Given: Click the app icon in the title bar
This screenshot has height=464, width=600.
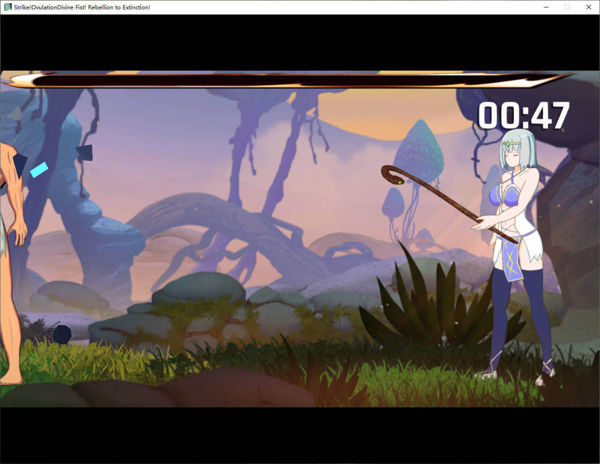Looking at the screenshot, I should (x=7, y=7).
